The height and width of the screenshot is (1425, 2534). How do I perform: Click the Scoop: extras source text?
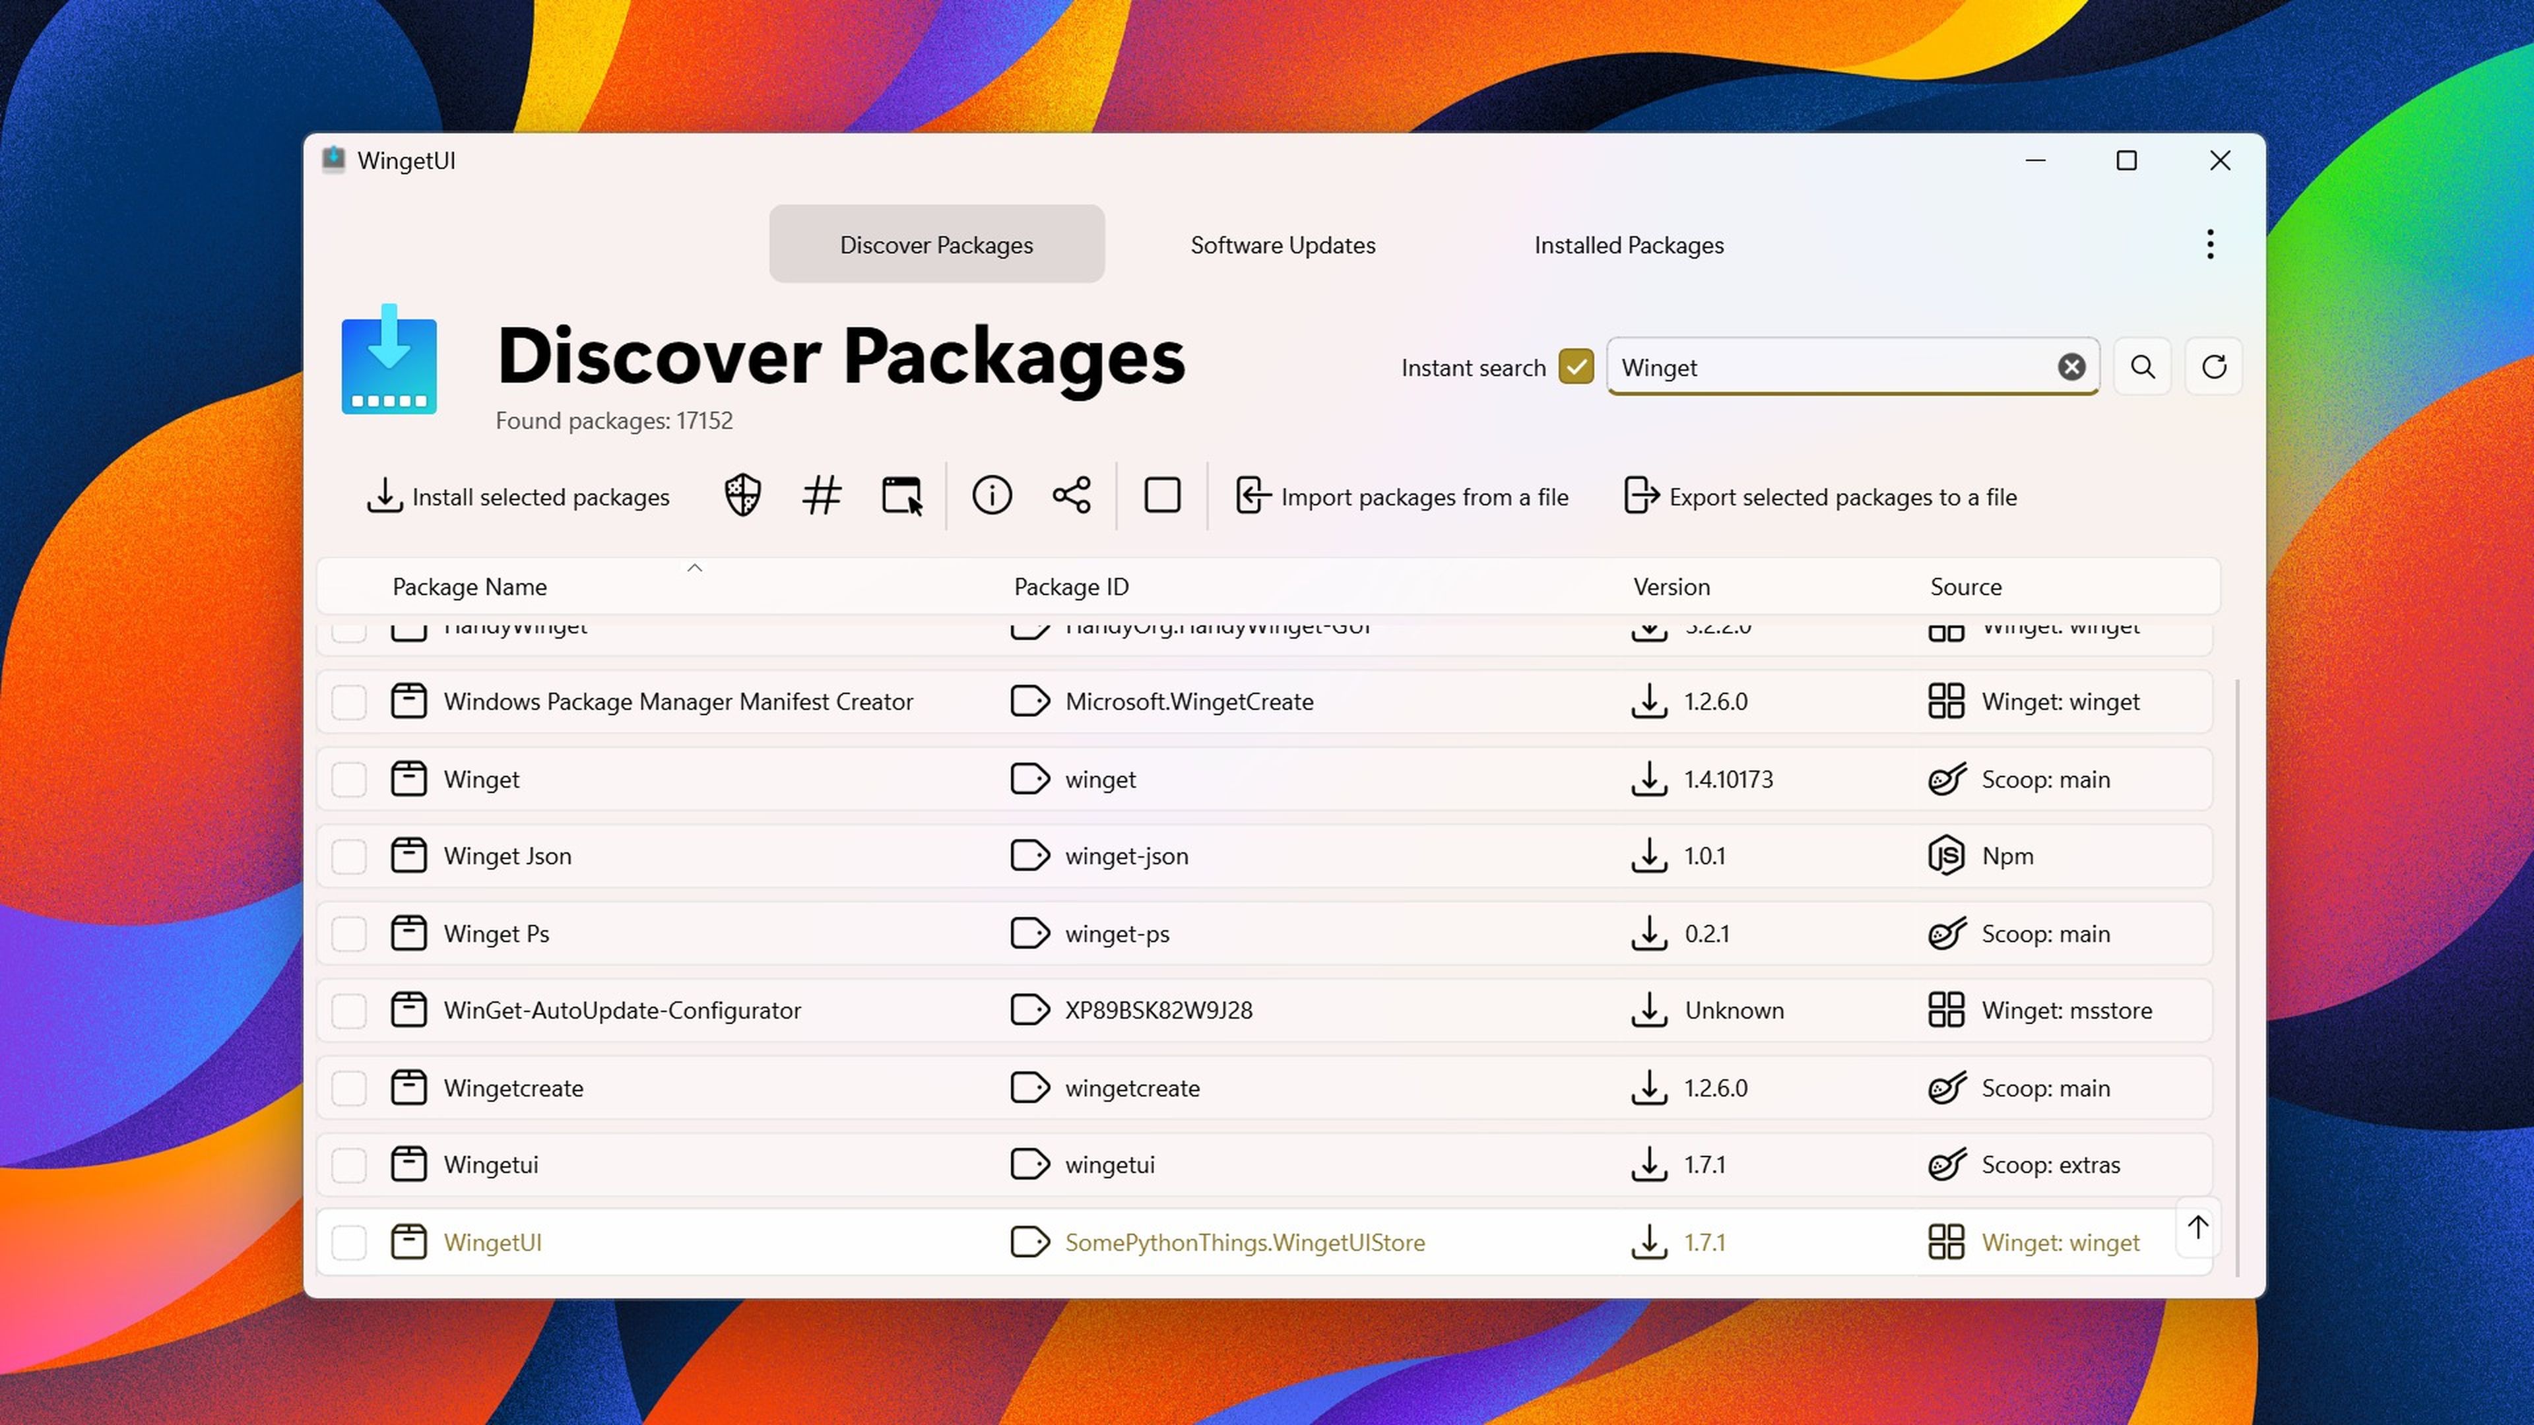click(2050, 1165)
